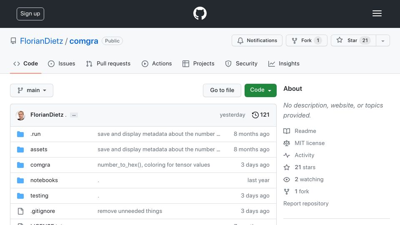Click the folder icon for .run

coord(20,134)
